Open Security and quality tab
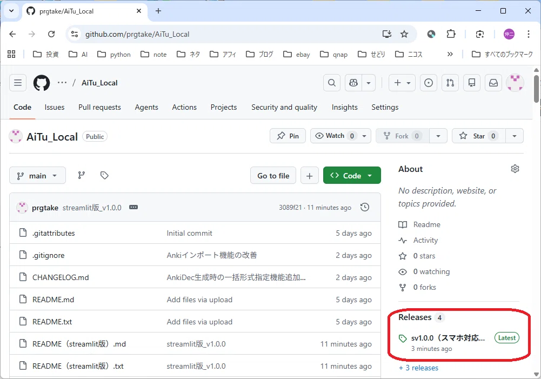 tap(284, 108)
